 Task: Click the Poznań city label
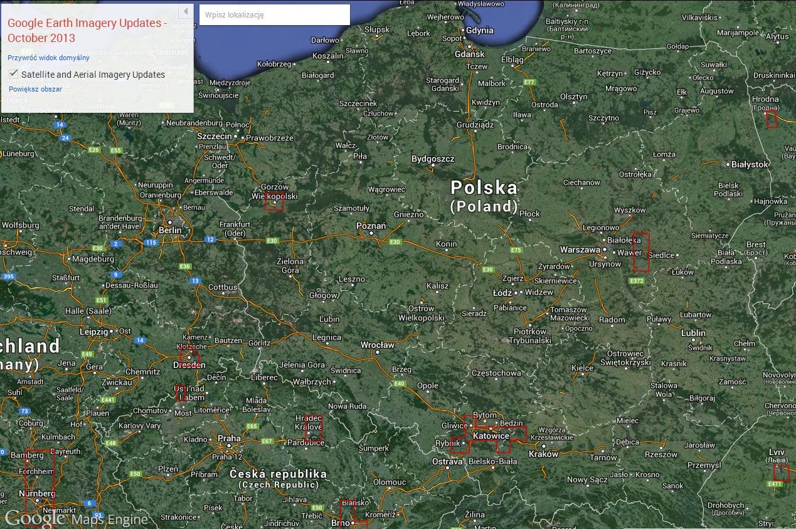click(x=371, y=226)
